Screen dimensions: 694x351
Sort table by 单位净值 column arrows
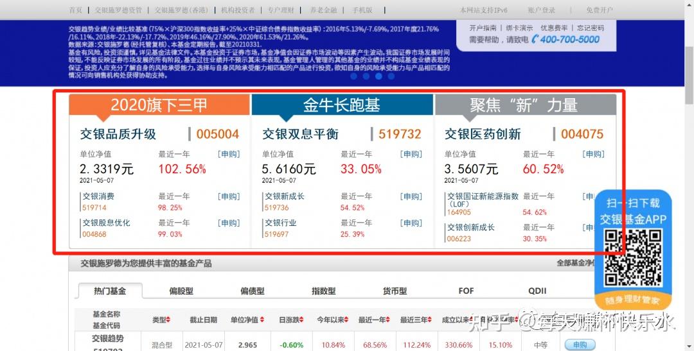(x=262, y=320)
